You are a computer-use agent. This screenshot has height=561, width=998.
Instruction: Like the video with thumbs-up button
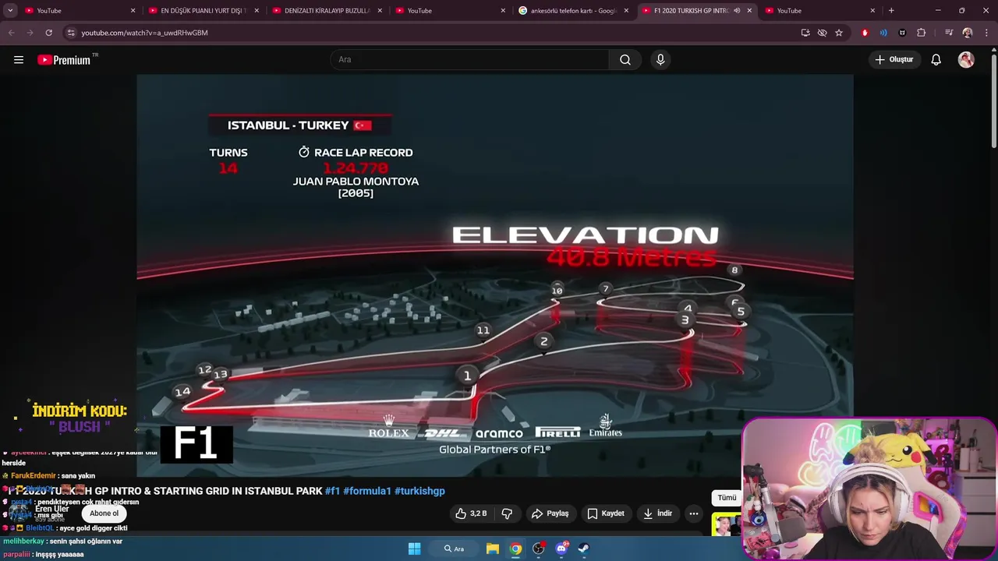tap(471, 513)
